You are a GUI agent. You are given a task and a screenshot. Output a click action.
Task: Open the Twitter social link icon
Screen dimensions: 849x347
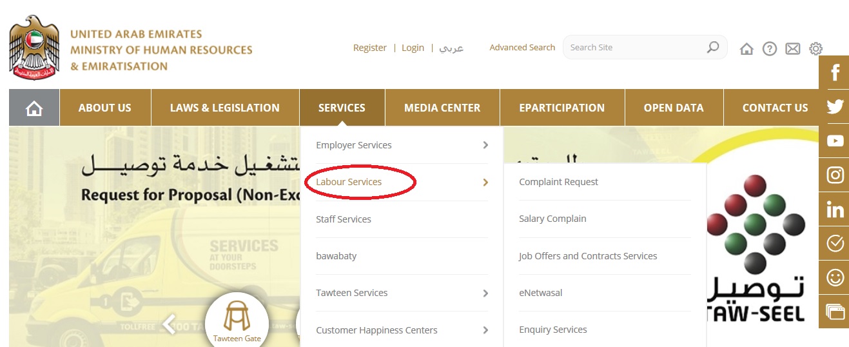[835, 106]
